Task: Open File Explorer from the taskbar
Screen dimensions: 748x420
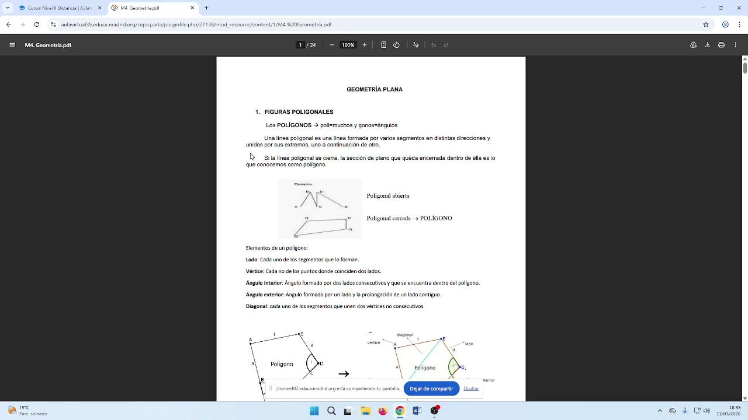Action: 365,411
